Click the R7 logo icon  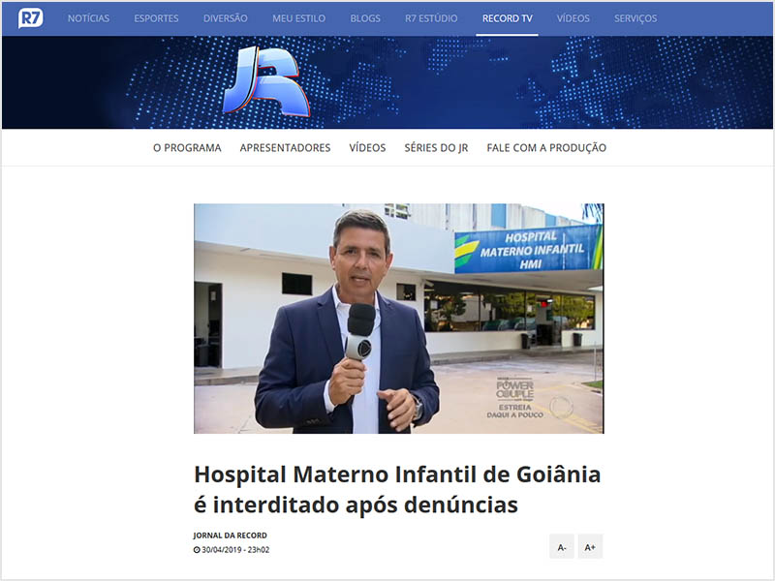click(30, 18)
